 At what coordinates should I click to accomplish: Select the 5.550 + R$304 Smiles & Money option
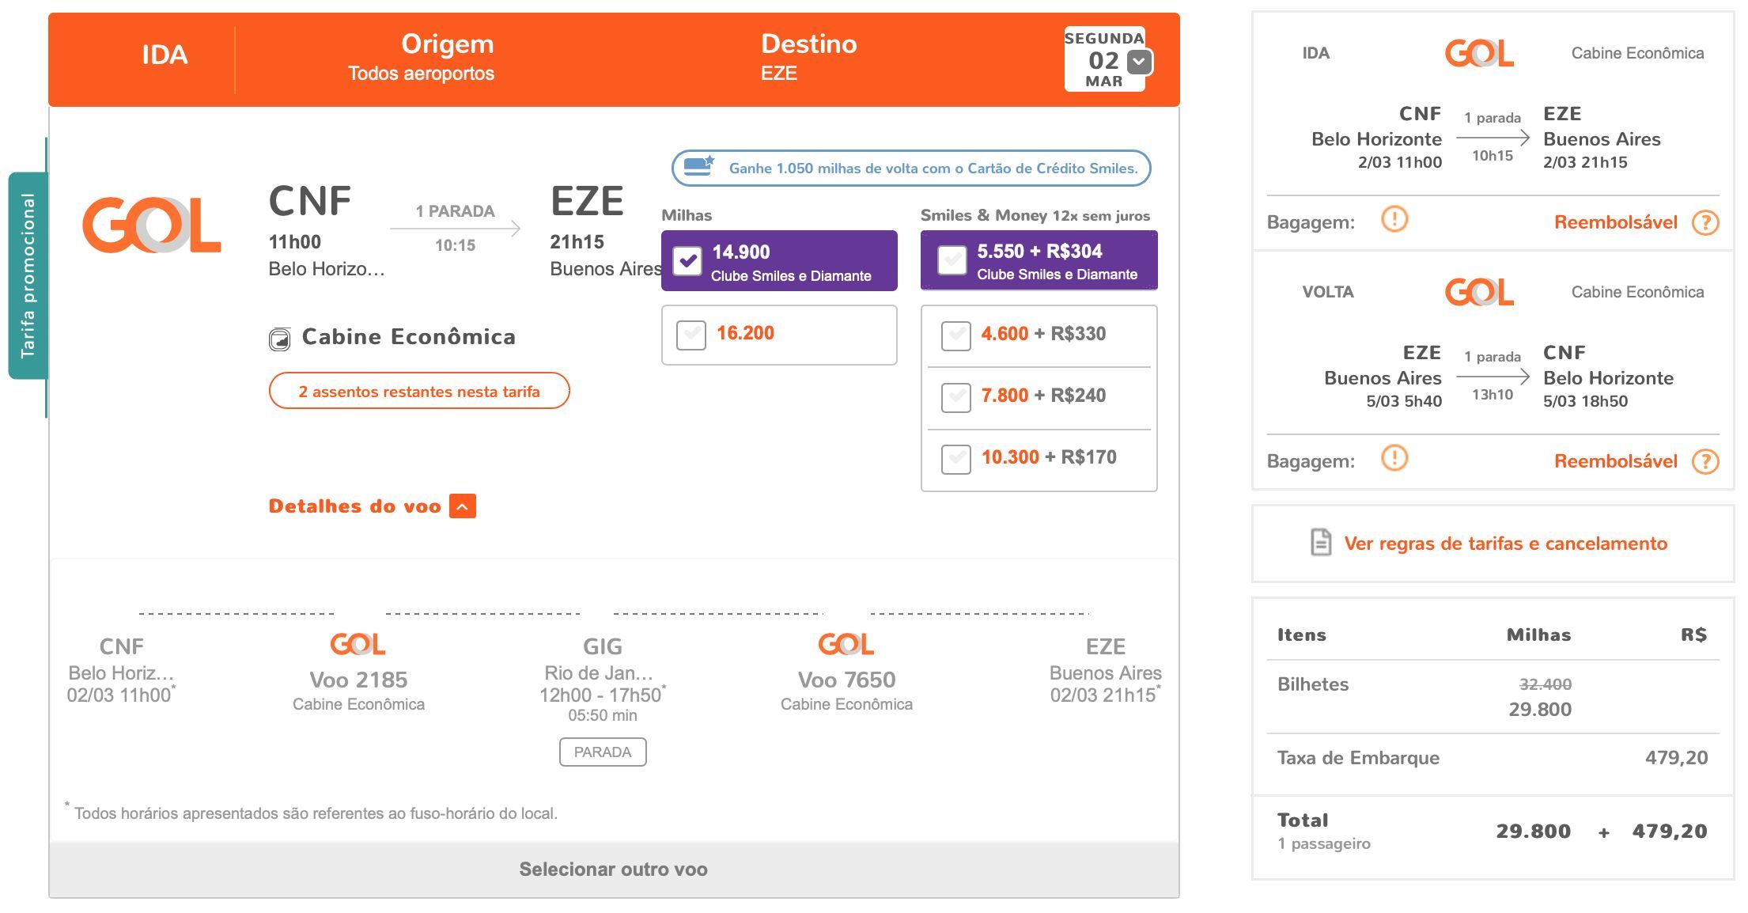pos(952,260)
